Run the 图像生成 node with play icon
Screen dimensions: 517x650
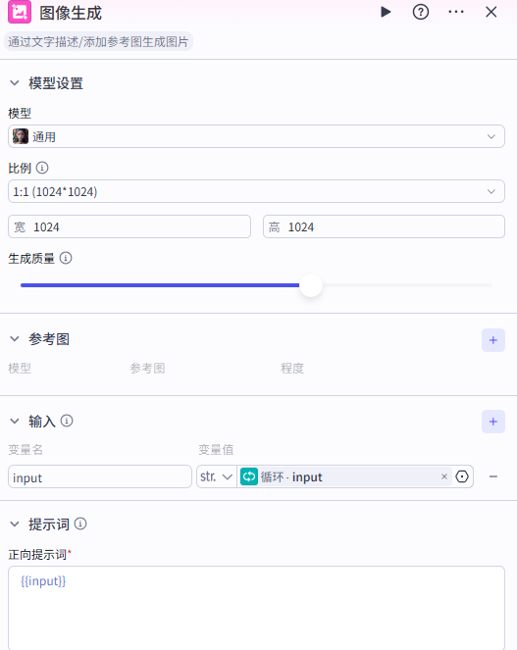pyautogui.click(x=386, y=12)
